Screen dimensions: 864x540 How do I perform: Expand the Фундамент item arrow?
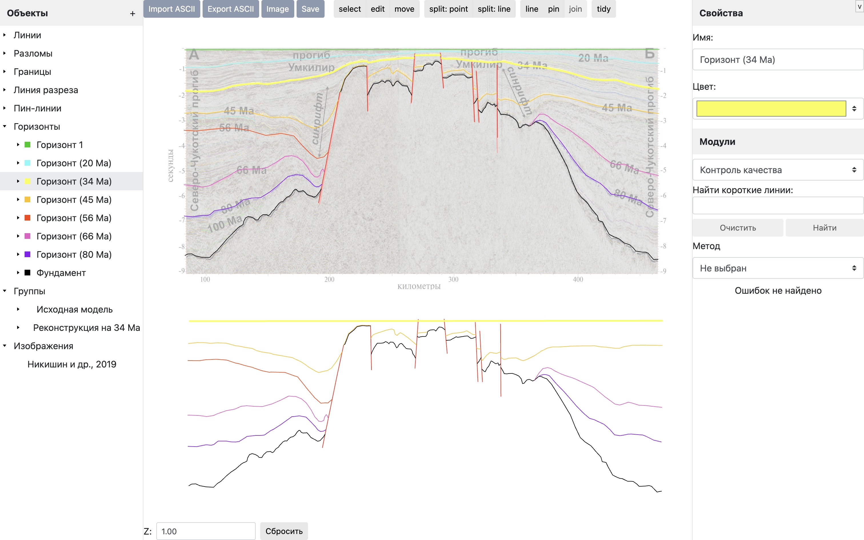coord(18,273)
